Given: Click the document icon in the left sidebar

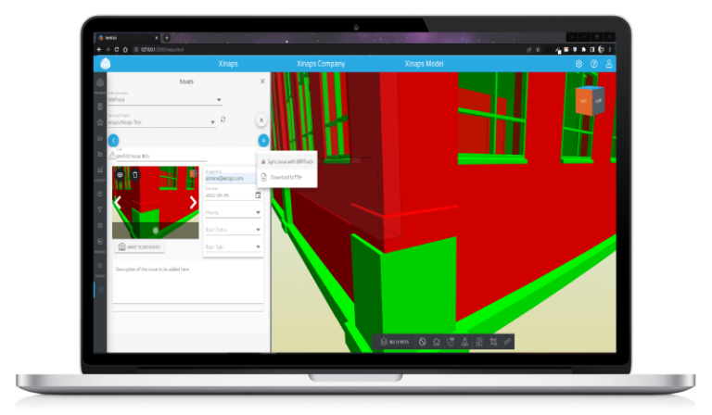Looking at the screenshot, I should point(100,107).
